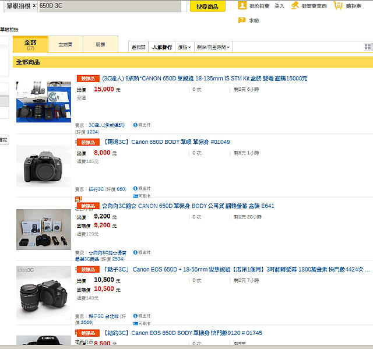Viewport: 373px width, 349px height.
Task: Open listing Canon EOS 650D BODY 快門數9120 #01745
Action: tap(182, 333)
